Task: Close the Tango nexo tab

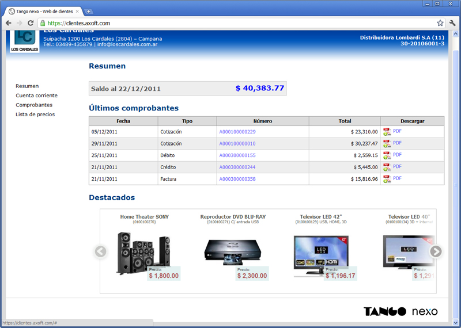Action: pyautogui.click(x=77, y=12)
